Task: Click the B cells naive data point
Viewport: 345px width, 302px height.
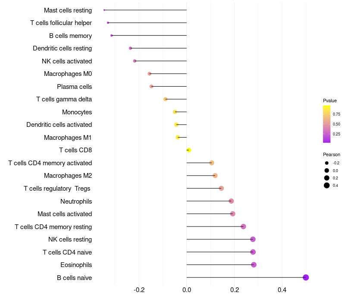Action: tap(306, 277)
